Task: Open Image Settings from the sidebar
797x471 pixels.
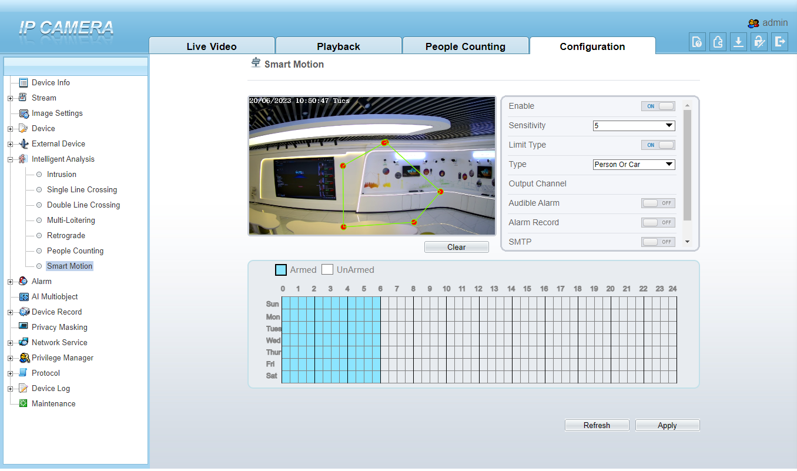Action: (25, 113)
